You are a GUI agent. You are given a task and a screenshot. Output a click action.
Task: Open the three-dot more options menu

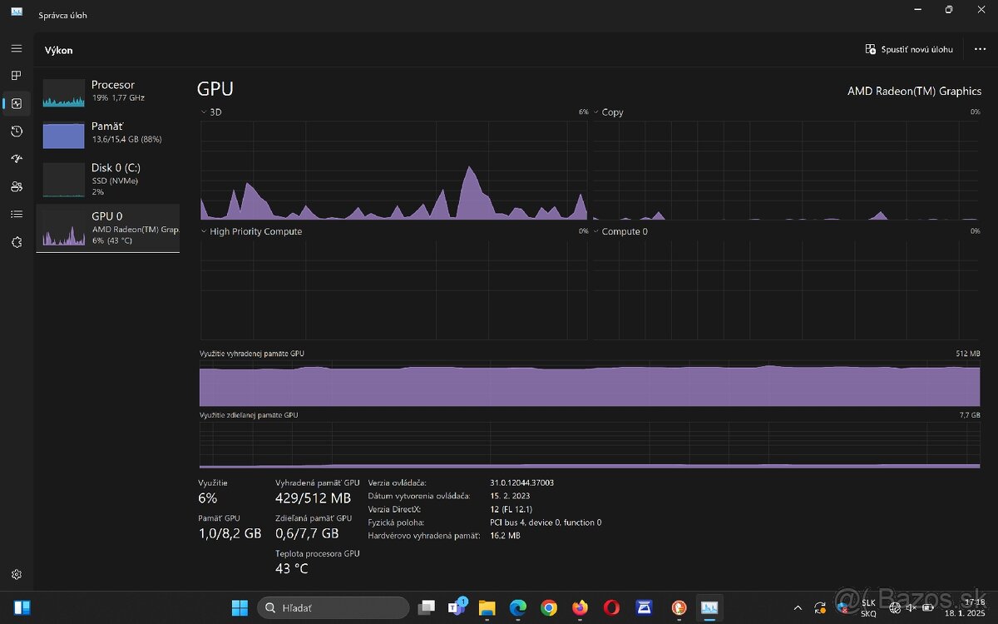pyautogui.click(x=980, y=50)
